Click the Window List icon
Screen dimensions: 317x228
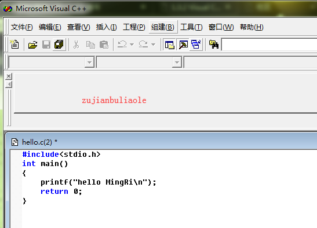click(196, 45)
